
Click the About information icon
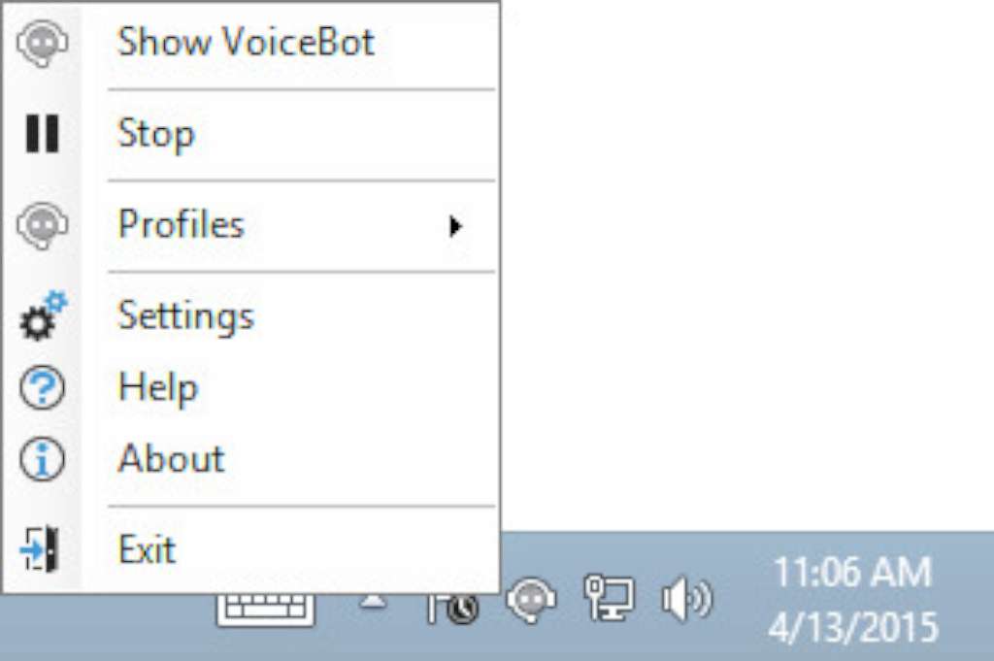(42, 458)
